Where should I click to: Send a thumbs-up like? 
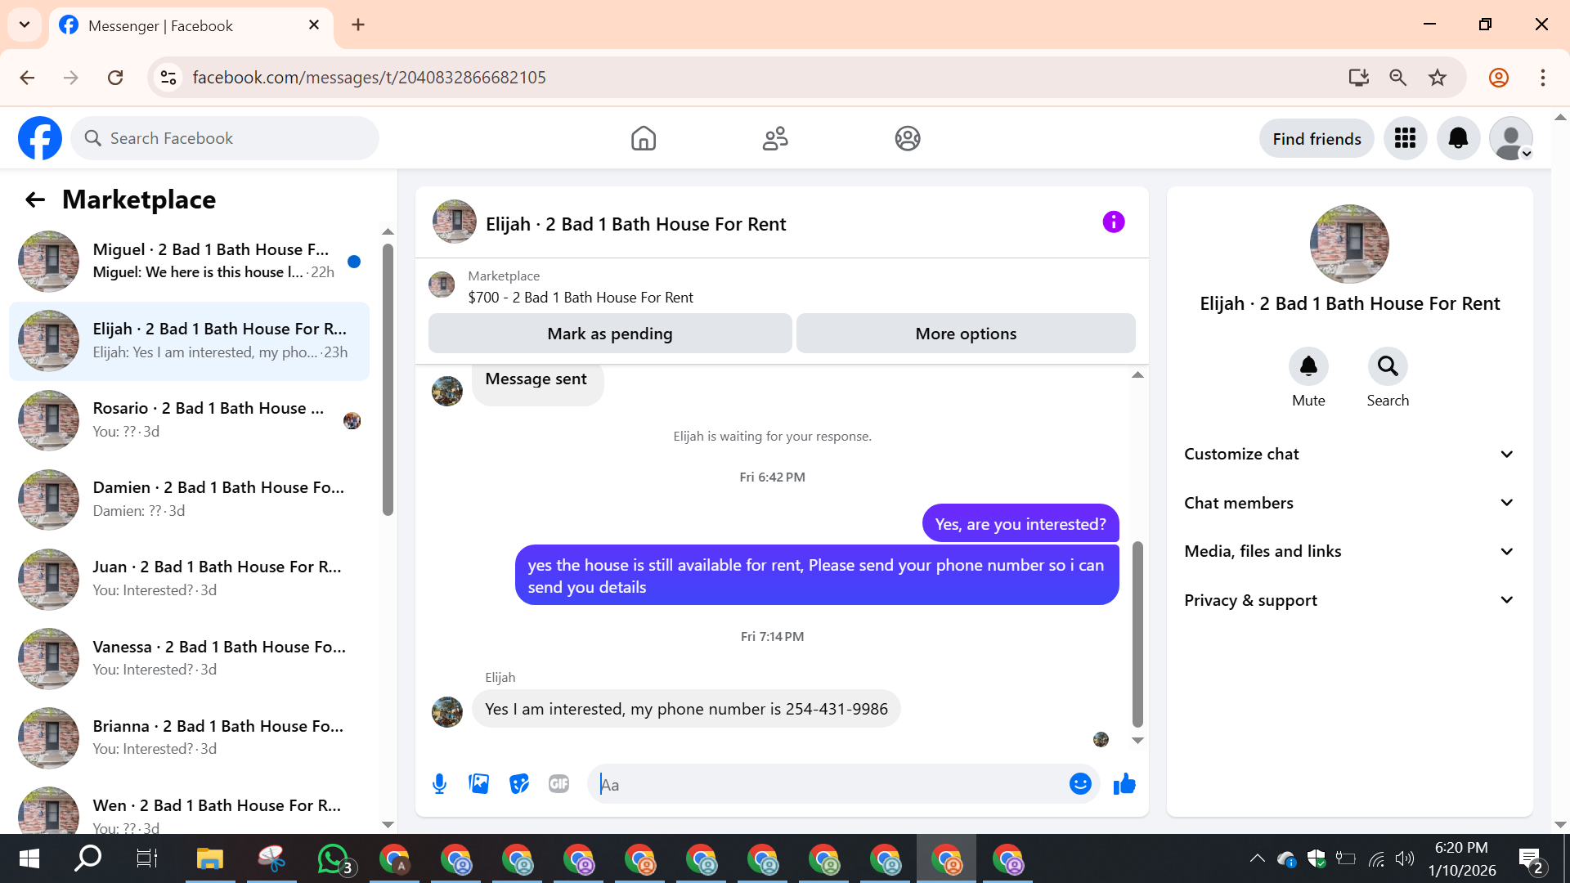coord(1124,784)
